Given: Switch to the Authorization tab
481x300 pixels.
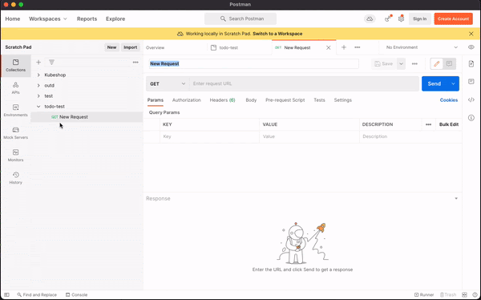Looking at the screenshot, I should 187,100.
